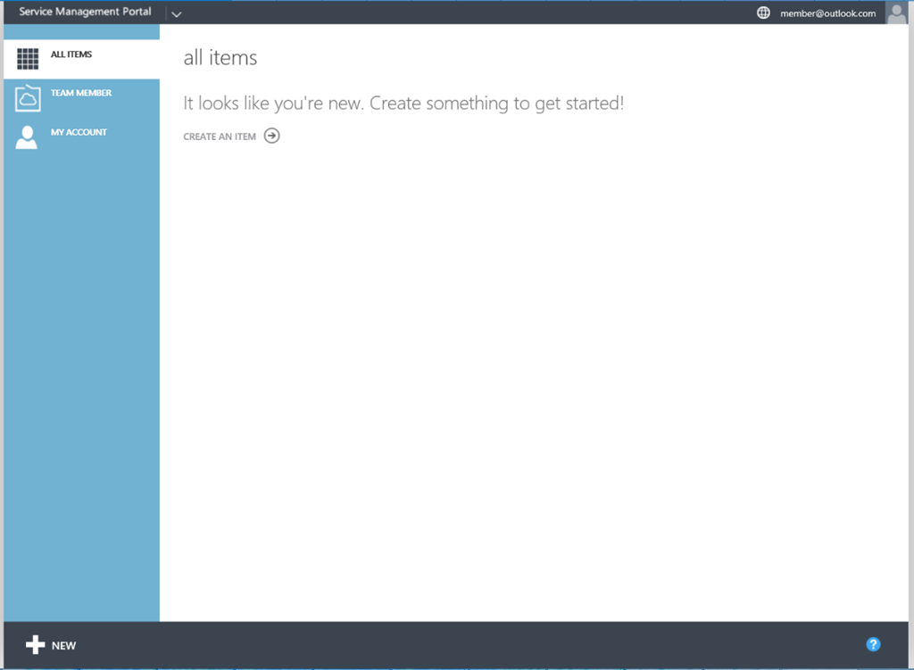Viewport: 914px width, 670px height.
Task: Click the user avatar picture in header
Action: pyautogui.click(x=896, y=12)
